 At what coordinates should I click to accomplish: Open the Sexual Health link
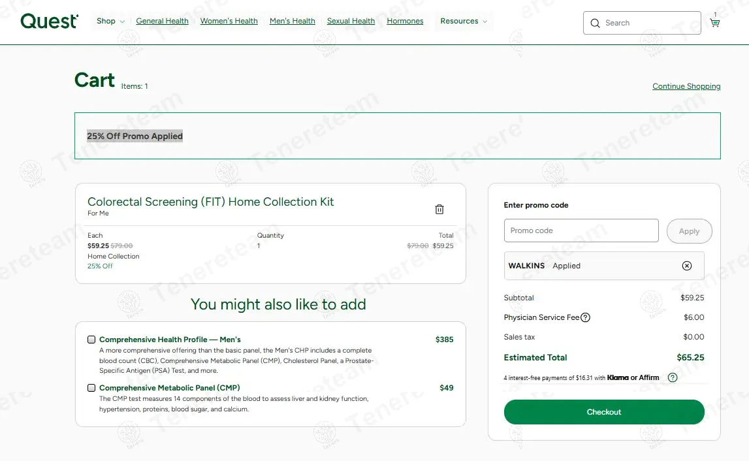click(351, 22)
